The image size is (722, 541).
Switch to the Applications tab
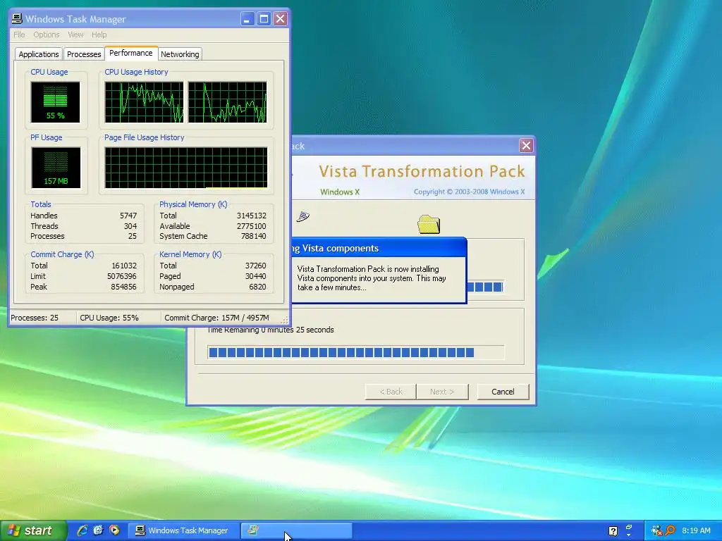point(39,54)
